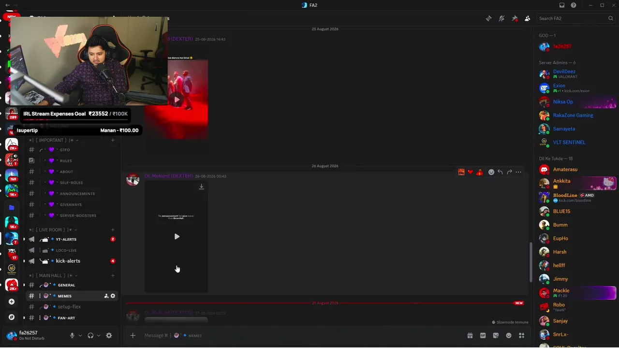
Task: Open the server folder icon in sidebar
Action: 12,207
